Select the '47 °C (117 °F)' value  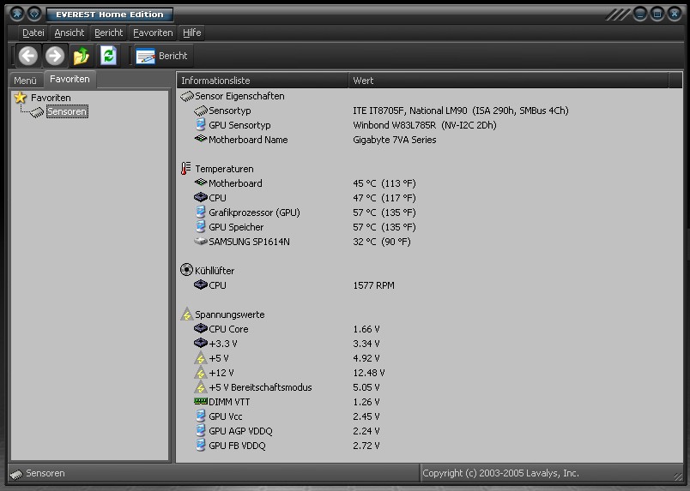click(384, 198)
